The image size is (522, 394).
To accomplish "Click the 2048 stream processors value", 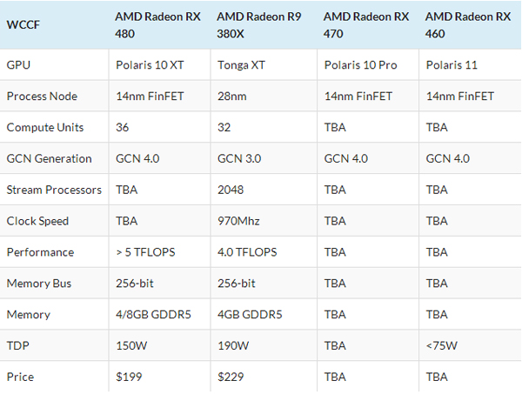I will 230,190.
